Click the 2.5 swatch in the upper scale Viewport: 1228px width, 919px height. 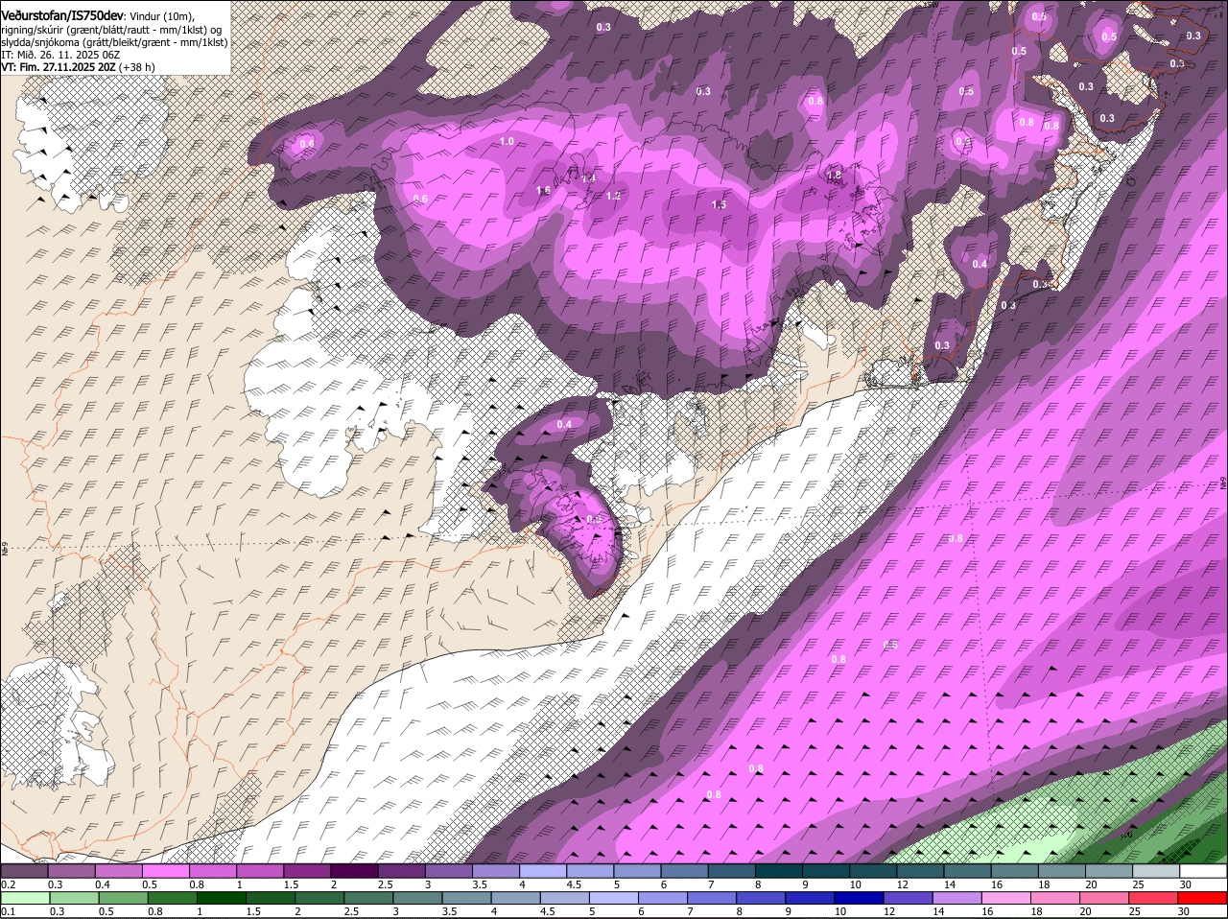pos(401,871)
